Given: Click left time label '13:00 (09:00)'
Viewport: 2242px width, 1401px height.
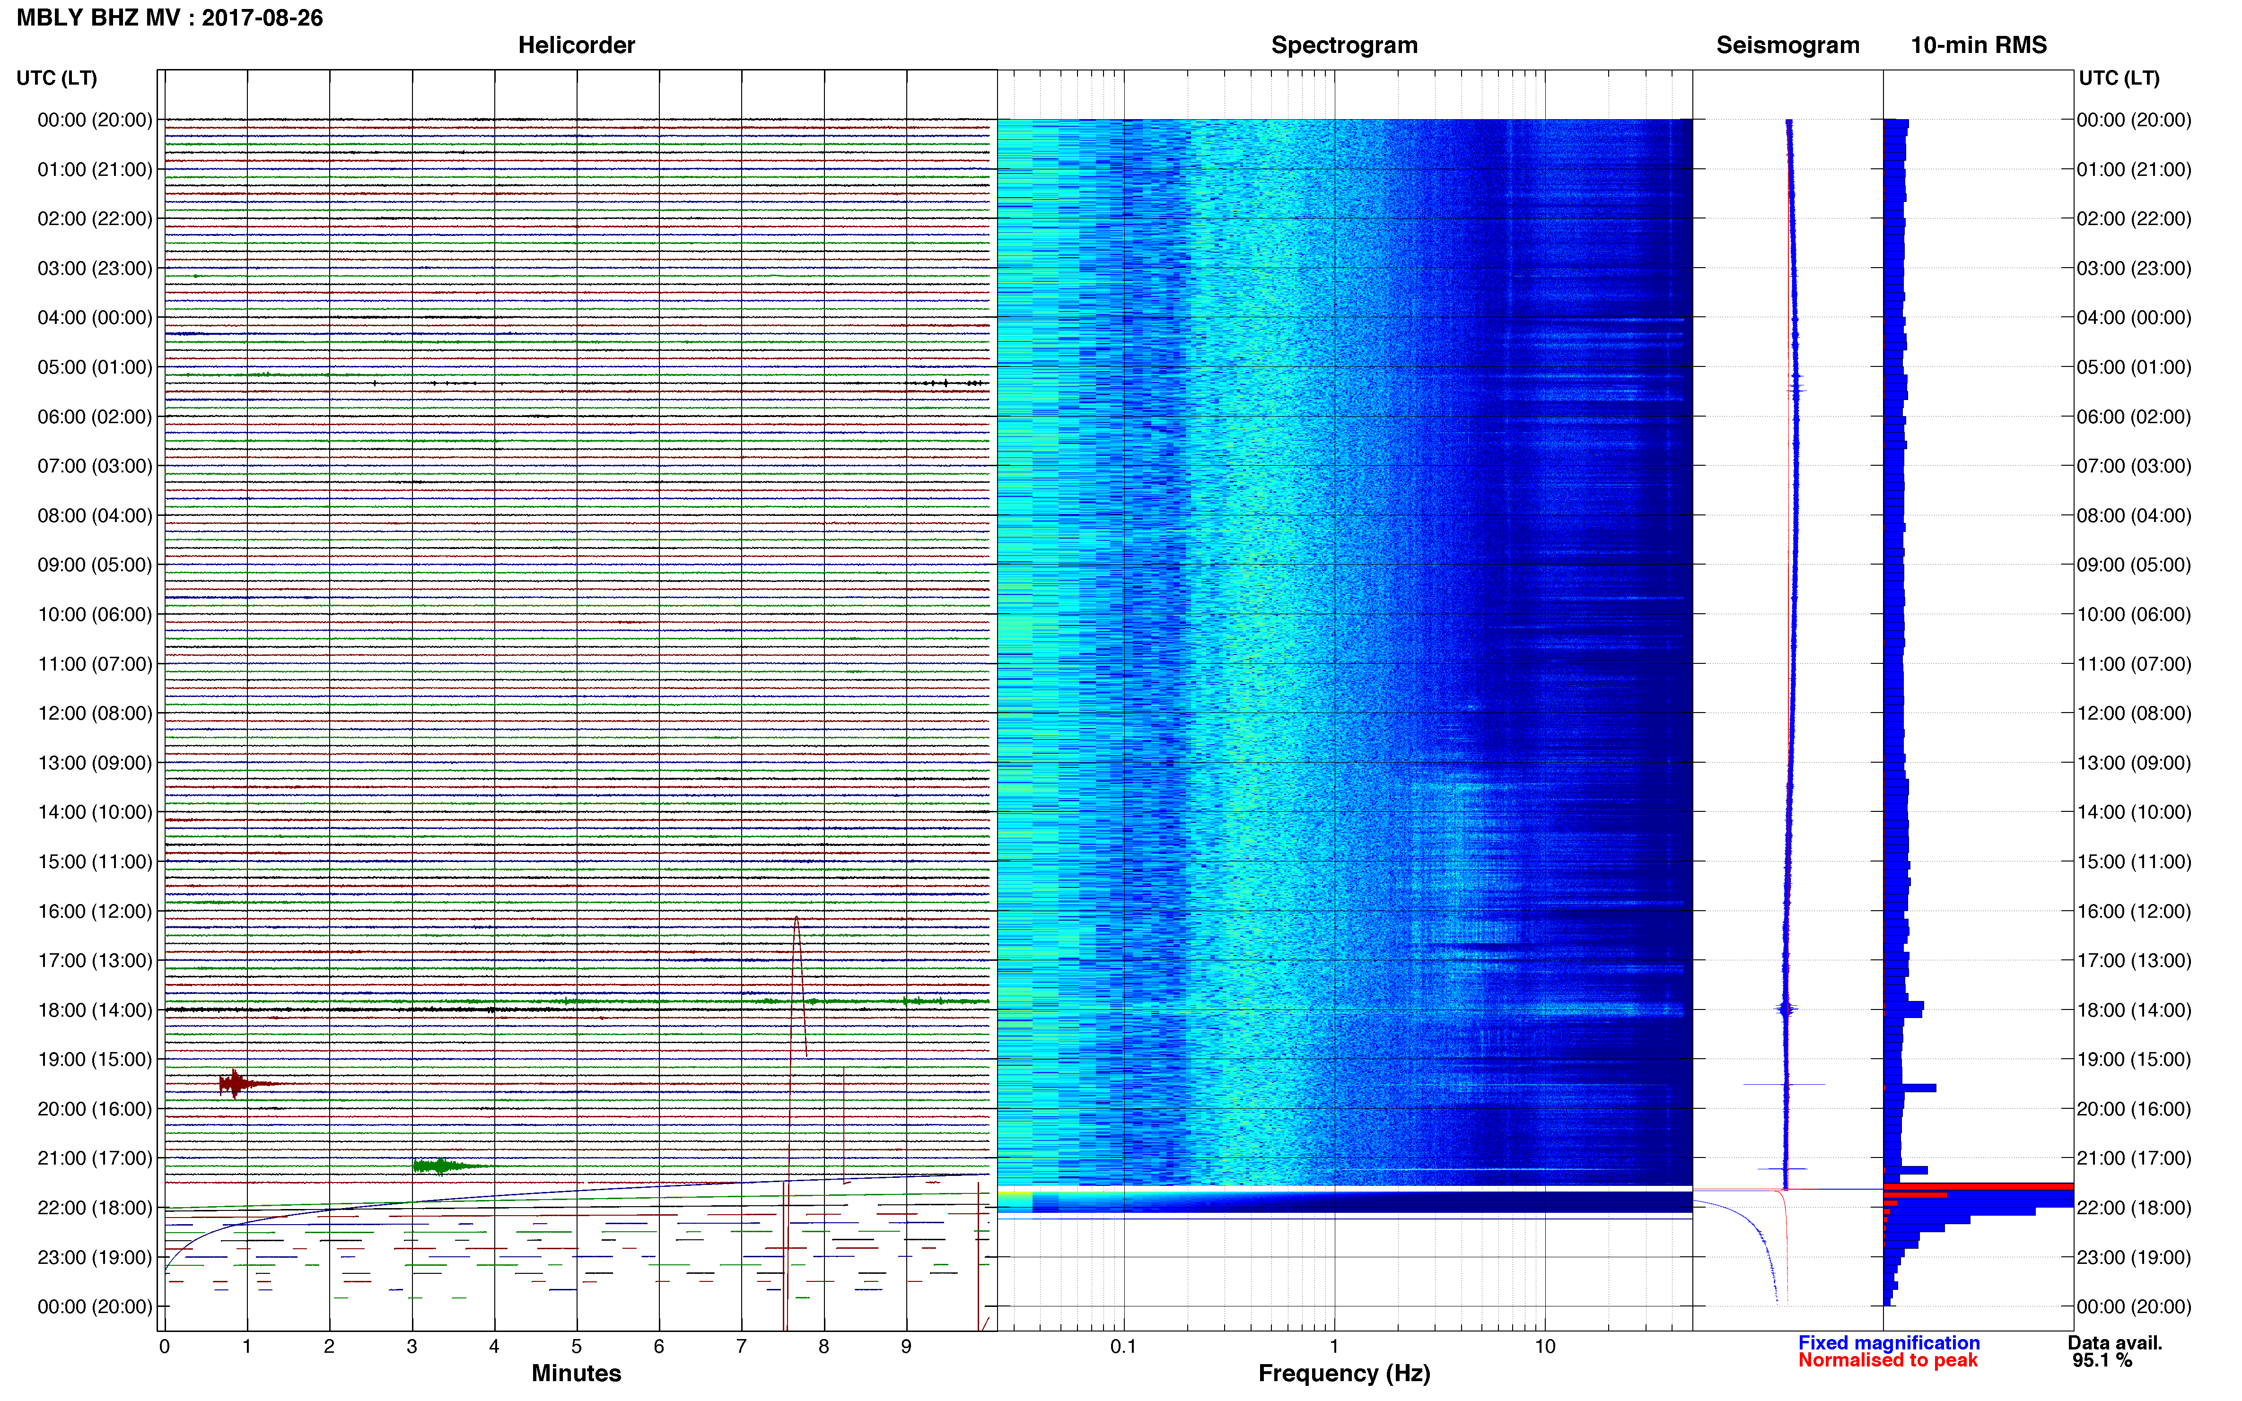Looking at the screenshot, I should pos(95,763).
